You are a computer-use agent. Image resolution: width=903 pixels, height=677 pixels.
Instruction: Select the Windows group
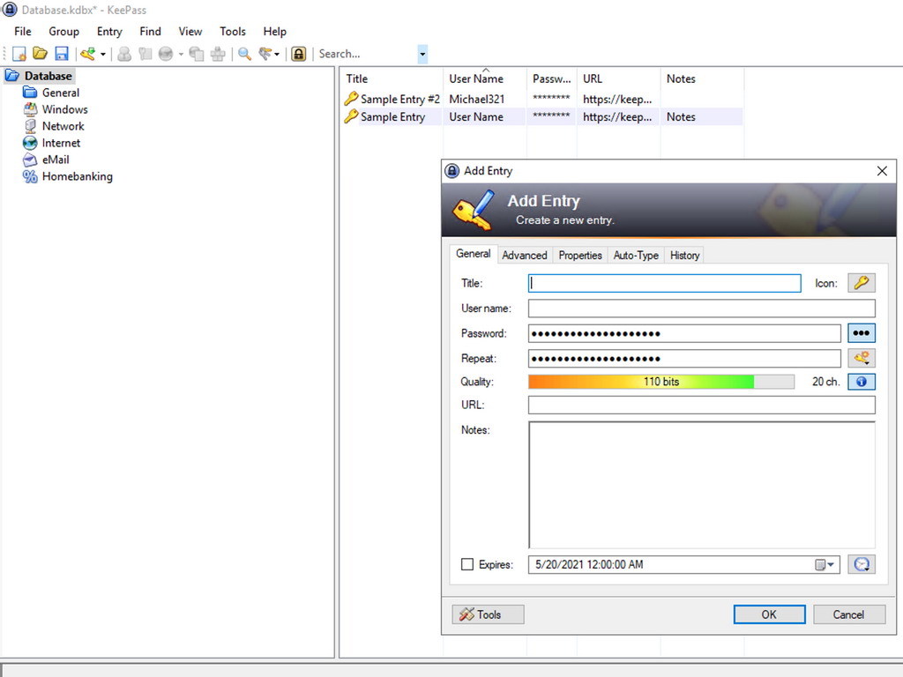64,109
